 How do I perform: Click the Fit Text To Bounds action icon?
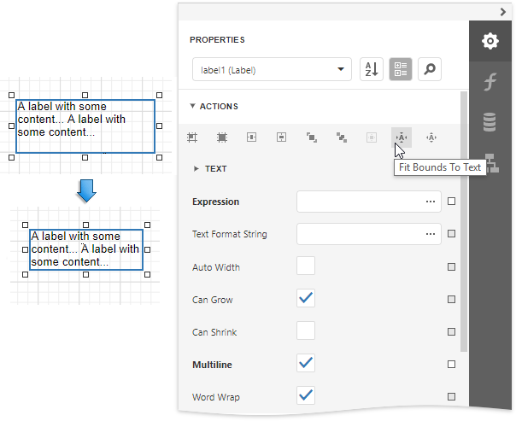pos(431,137)
